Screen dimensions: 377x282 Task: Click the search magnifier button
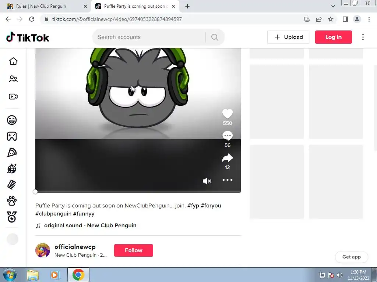pos(215,37)
